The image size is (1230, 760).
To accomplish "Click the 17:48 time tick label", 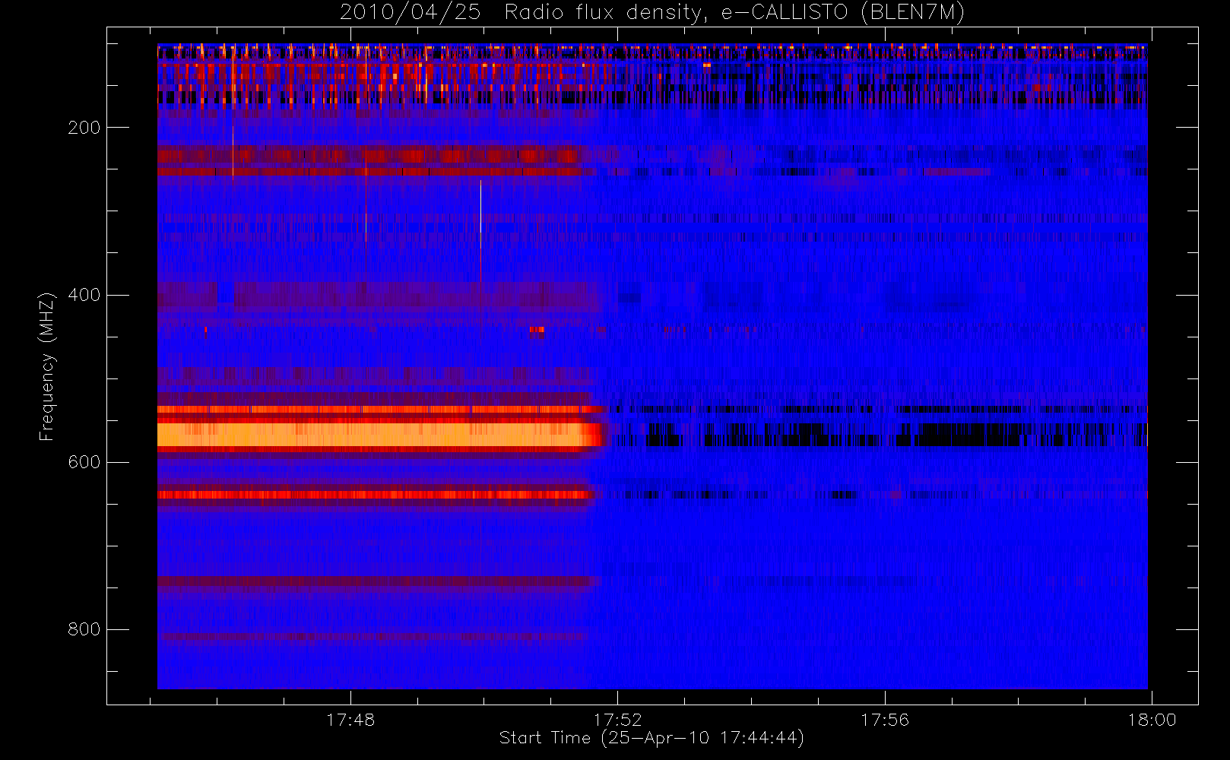I will [x=350, y=720].
